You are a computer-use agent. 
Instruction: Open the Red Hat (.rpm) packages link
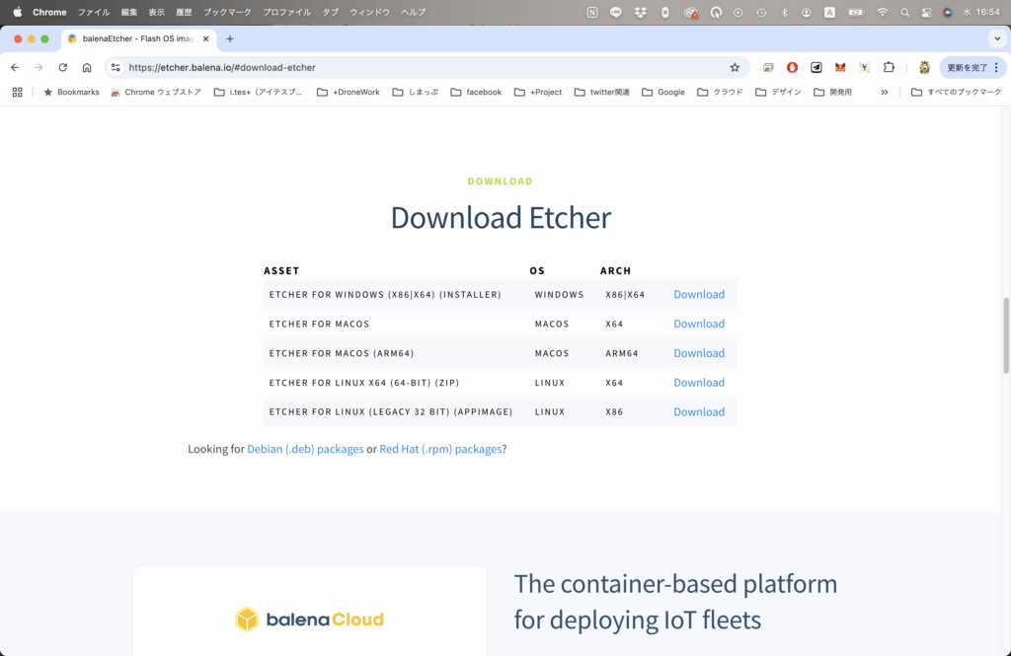point(440,449)
